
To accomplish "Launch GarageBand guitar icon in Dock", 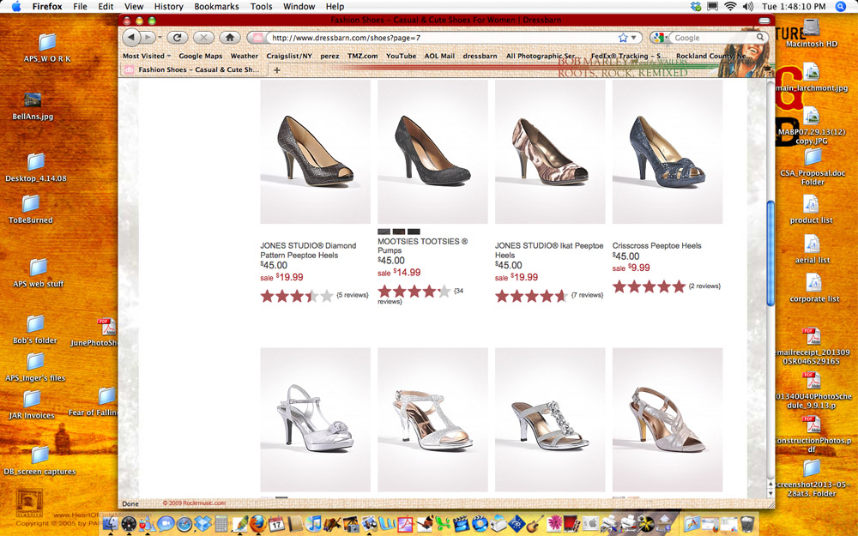I will tap(535, 523).
